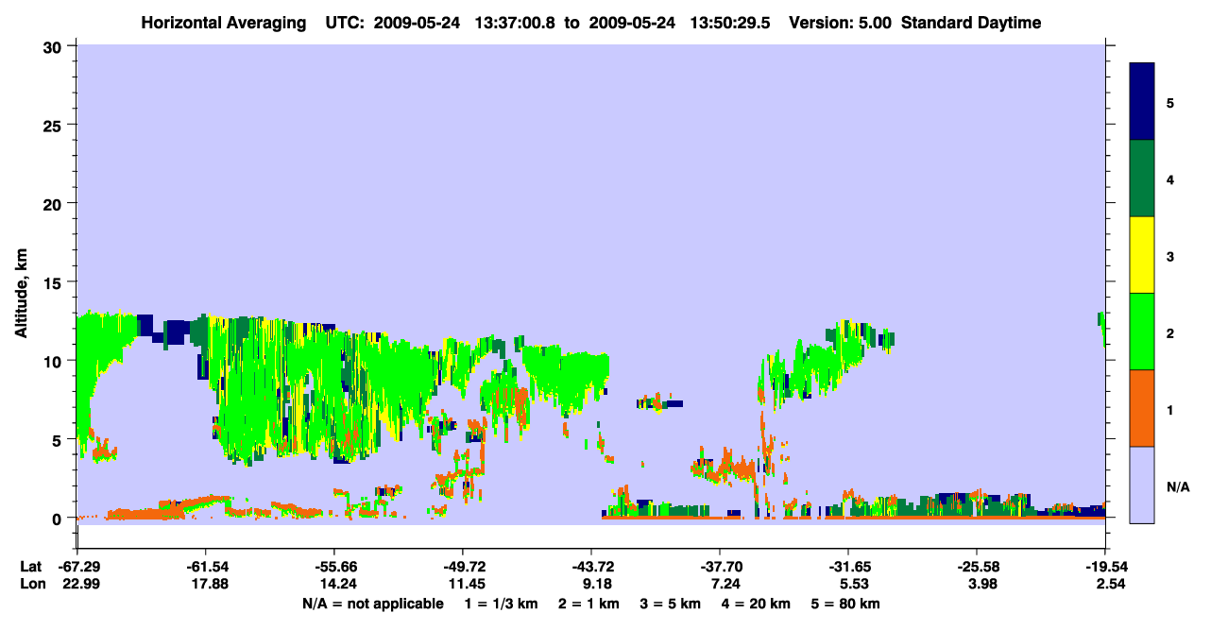The width and height of the screenshot is (1228, 630).
Task: Select the bright green level 2 swatch
Action: 1142,332
